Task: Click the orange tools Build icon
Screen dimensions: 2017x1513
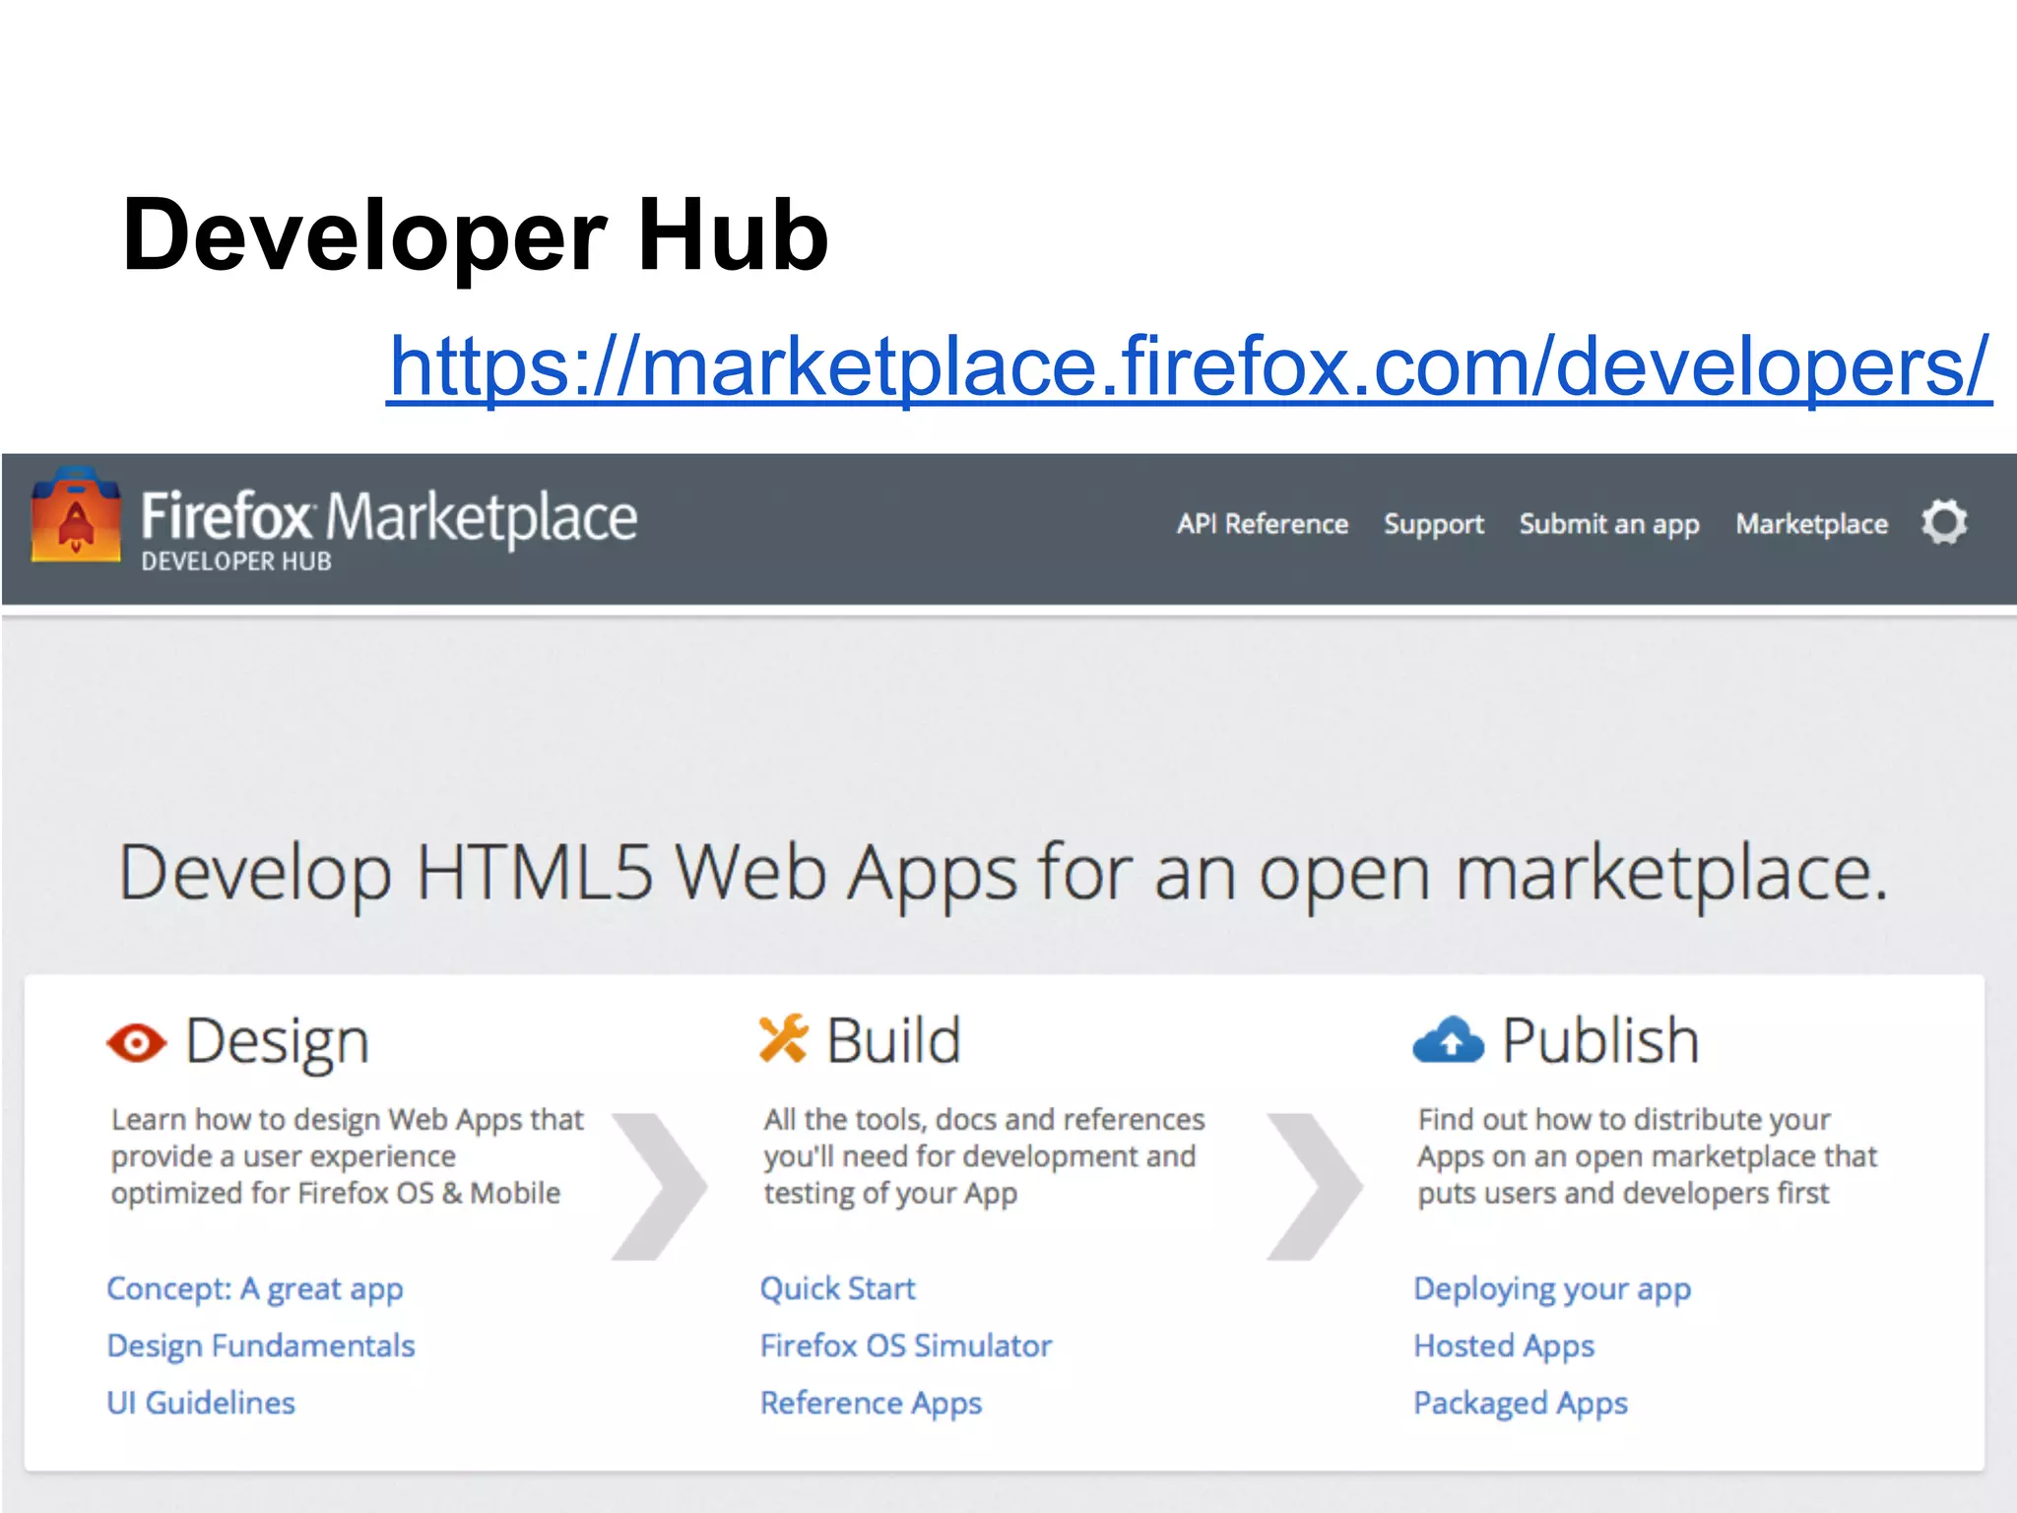Action: (783, 1039)
